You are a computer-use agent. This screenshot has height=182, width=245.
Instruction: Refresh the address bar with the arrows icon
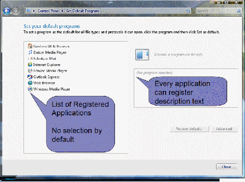[188, 11]
